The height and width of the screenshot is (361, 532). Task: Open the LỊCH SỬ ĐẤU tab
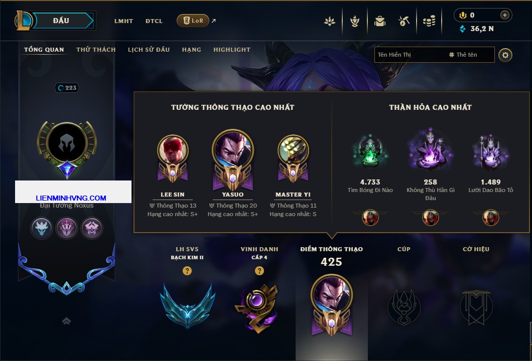pyautogui.click(x=149, y=50)
